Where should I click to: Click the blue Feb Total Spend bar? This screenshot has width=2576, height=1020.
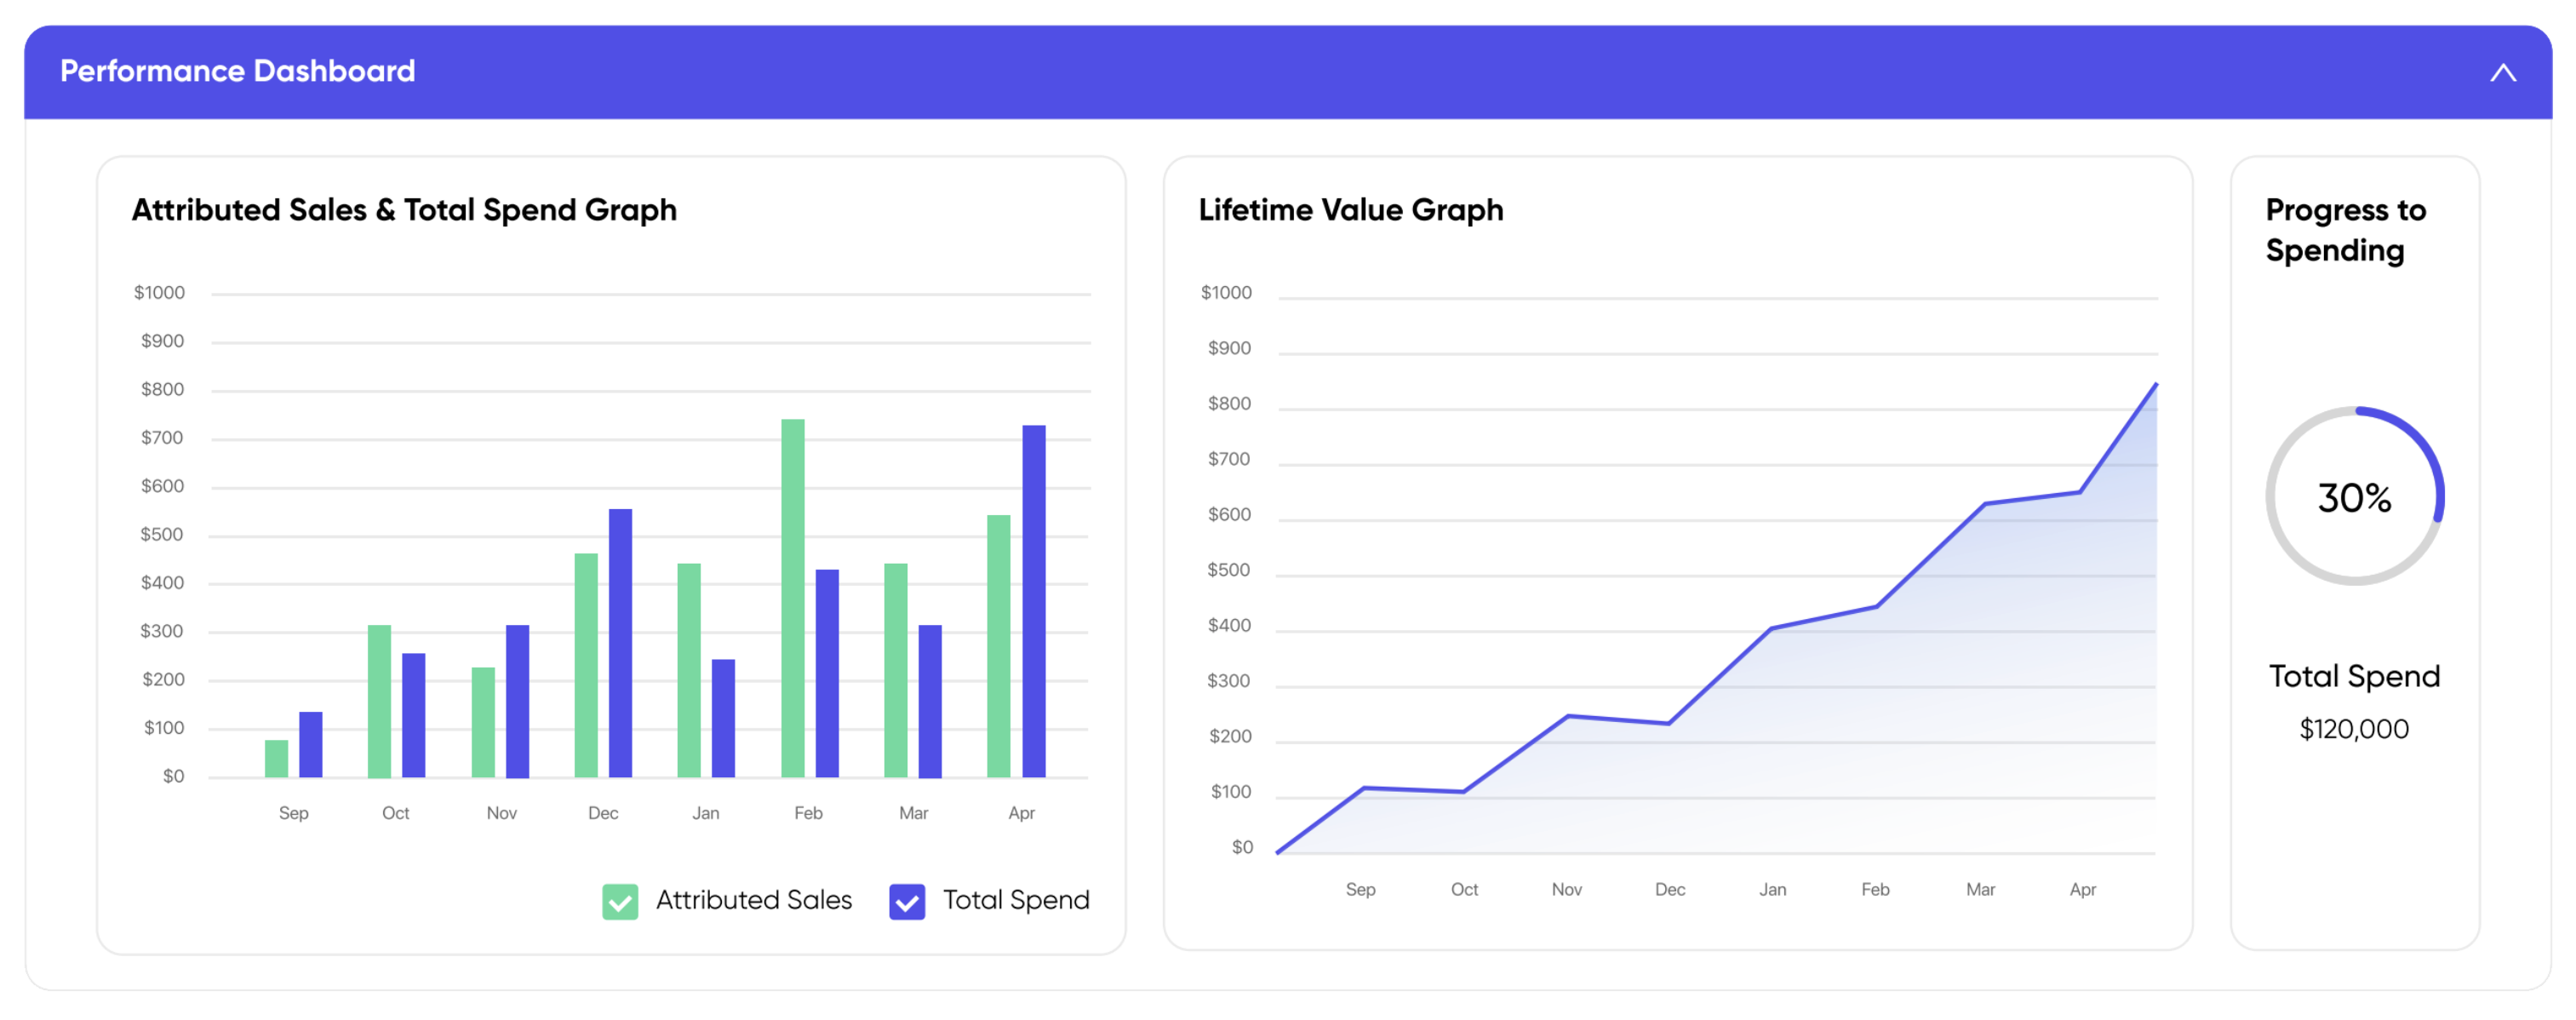point(827,673)
